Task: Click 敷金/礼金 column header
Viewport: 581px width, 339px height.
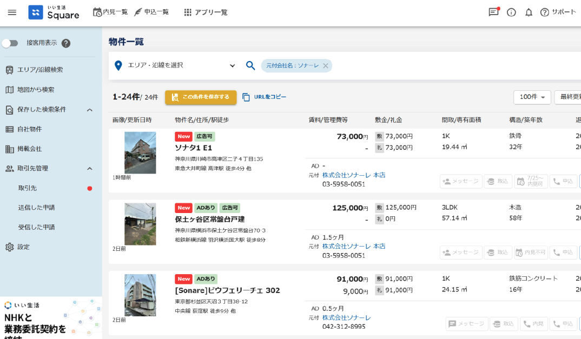Action: 388,120
